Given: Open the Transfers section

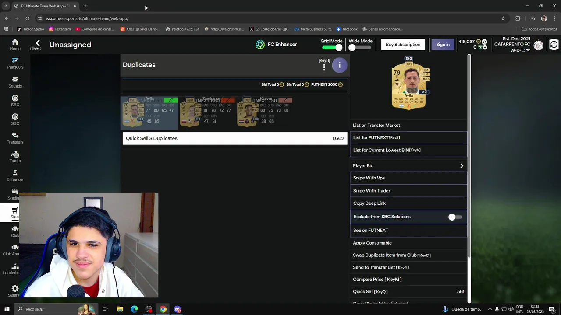Looking at the screenshot, I should coord(15,138).
